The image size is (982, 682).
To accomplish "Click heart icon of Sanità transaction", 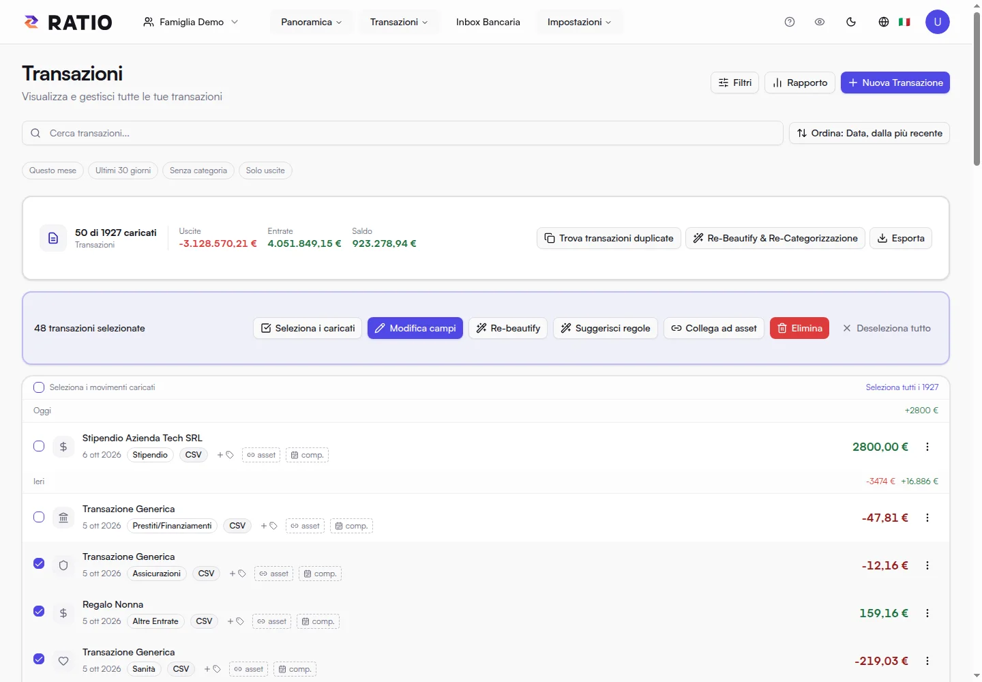I will 63,661.
